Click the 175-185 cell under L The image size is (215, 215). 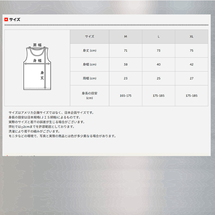[158, 96]
